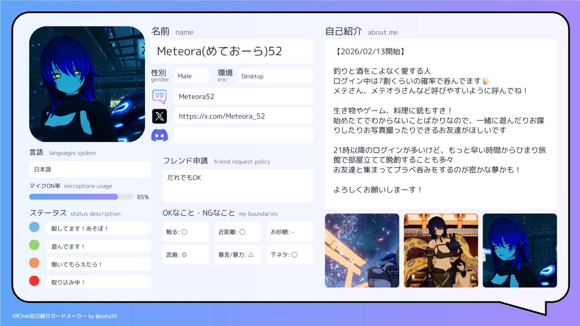Image resolution: width=580 pixels, height=326 pixels.
Task: Click the status text 暇してます！あそぼ！
Action: [x=99, y=228]
